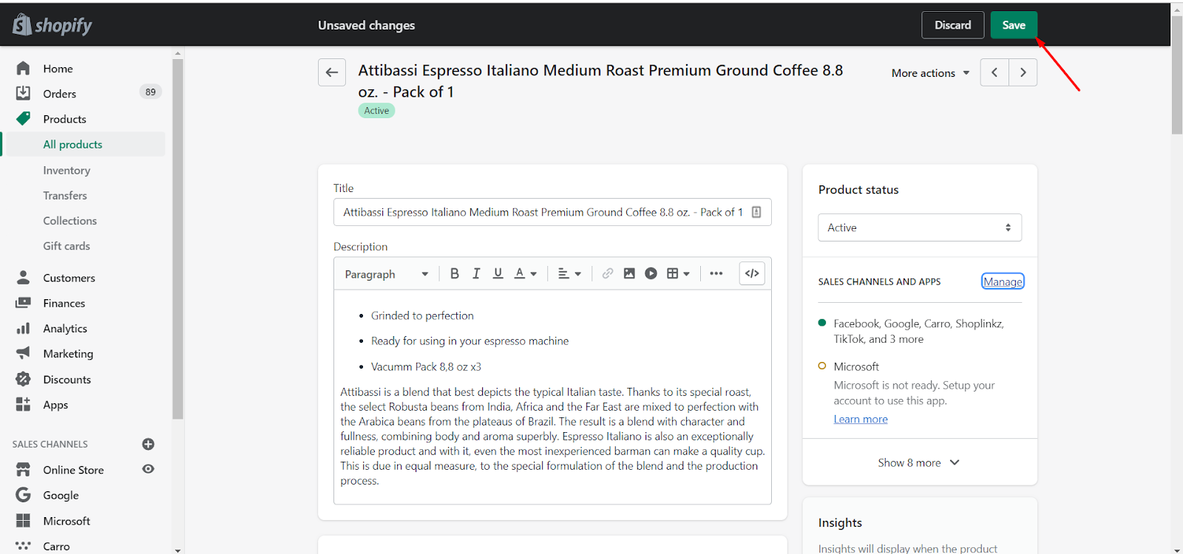
Task: Switch description editor to HTML view
Action: coord(752,273)
